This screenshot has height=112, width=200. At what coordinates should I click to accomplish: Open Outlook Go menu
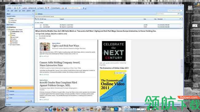[x=20, y=11]
